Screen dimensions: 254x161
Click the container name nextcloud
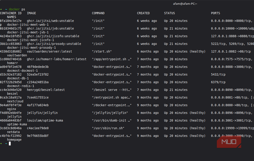pos(15,101)
